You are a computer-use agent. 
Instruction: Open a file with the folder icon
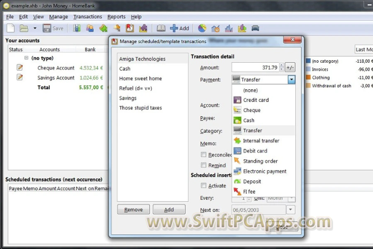tap(24, 28)
